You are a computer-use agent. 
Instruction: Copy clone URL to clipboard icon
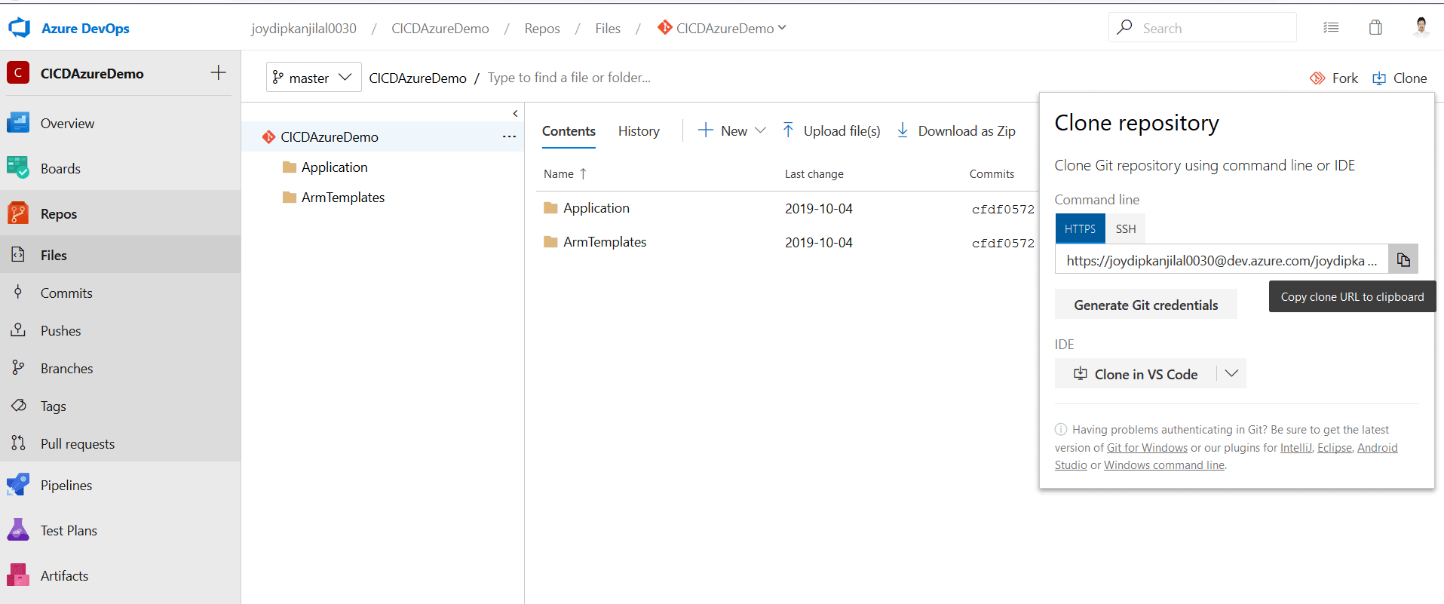click(x=1403, y=259)
